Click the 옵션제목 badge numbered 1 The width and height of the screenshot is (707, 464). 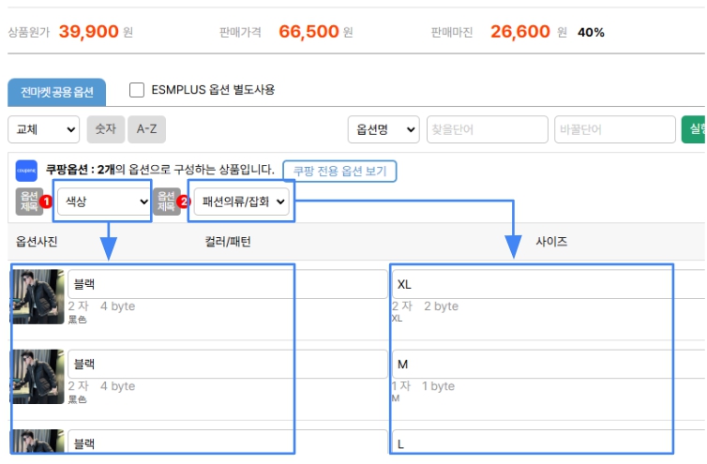click(x=30, y=201)
